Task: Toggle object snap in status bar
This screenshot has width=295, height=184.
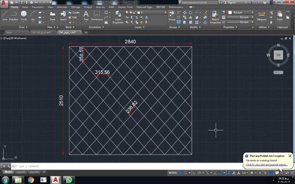Action: [x=220, y=173]
